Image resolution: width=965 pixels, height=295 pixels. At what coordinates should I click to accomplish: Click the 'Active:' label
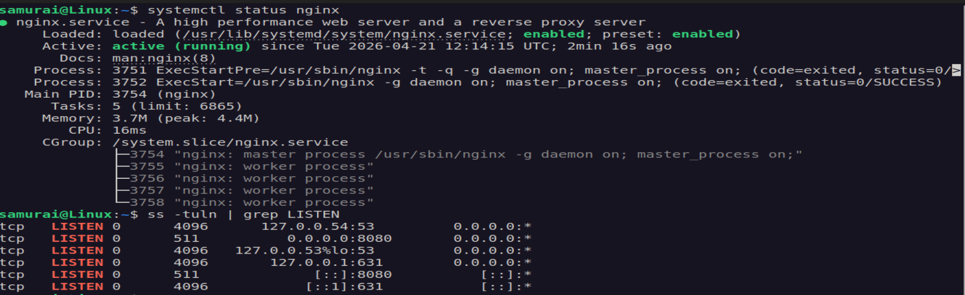72,46
